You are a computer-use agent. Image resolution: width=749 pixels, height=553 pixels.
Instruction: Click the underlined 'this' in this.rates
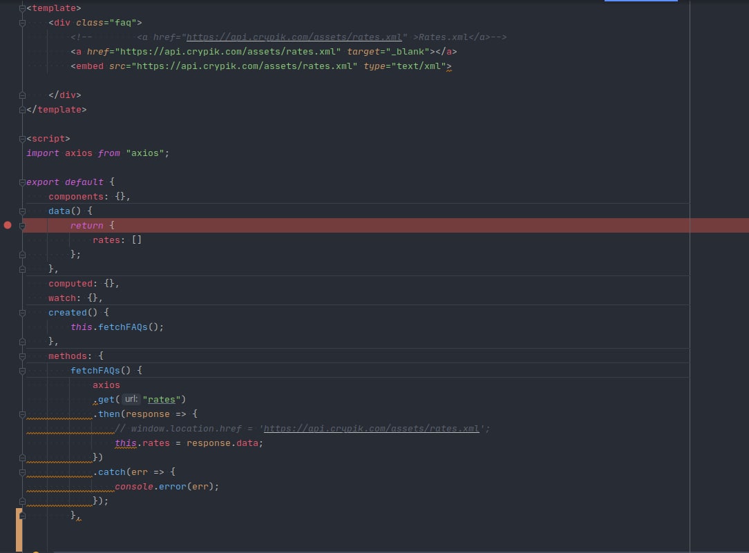tap(126, 443)
